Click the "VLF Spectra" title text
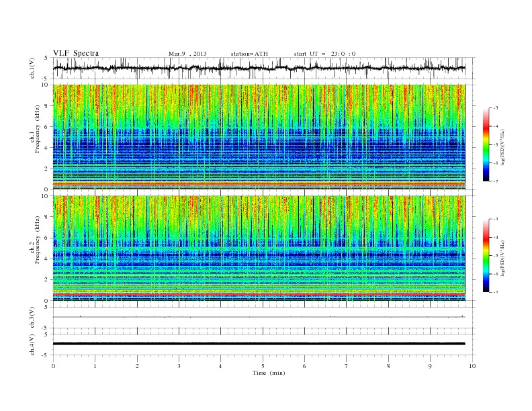 (x=76, y=53)
